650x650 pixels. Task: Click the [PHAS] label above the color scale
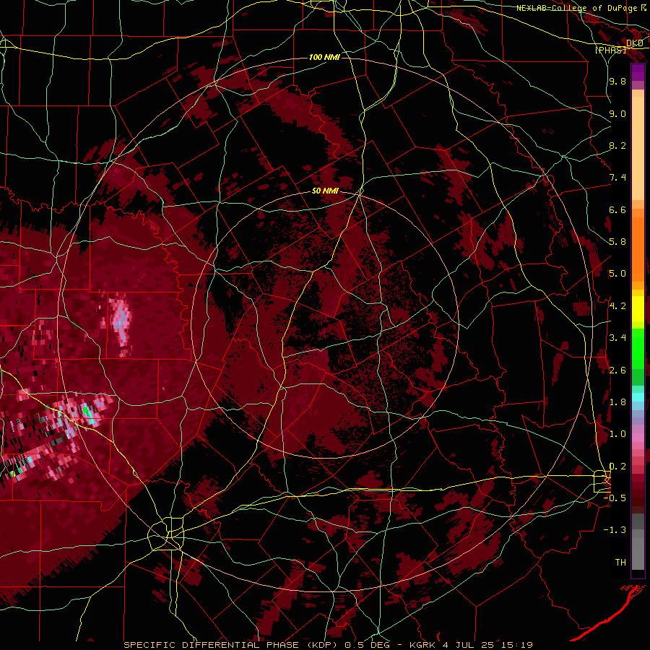[x=610, y=50]
